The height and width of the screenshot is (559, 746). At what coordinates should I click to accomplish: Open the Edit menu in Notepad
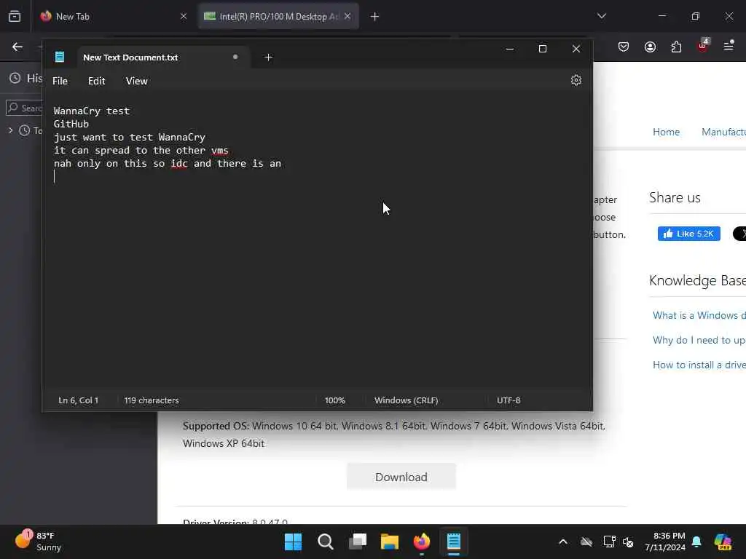[x=97, y=81]
